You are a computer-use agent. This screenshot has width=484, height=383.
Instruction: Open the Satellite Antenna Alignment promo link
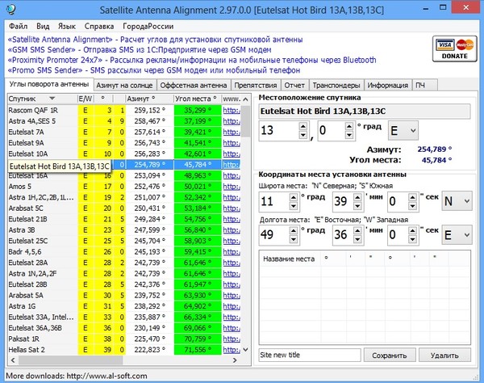click(155, 40)
